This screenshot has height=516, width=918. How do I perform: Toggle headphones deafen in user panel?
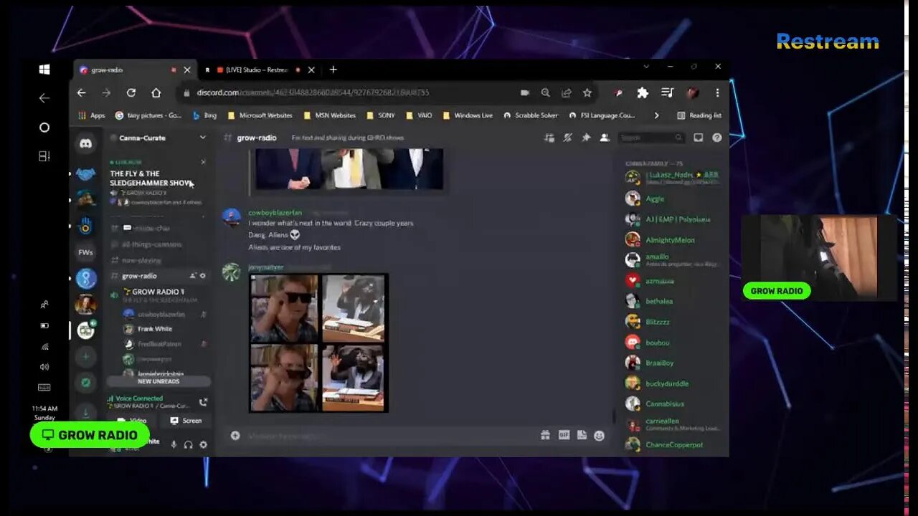tap(188, 444)
